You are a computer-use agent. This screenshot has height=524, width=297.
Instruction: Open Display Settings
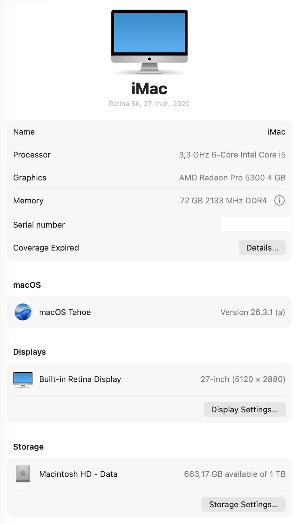point(244,410)
